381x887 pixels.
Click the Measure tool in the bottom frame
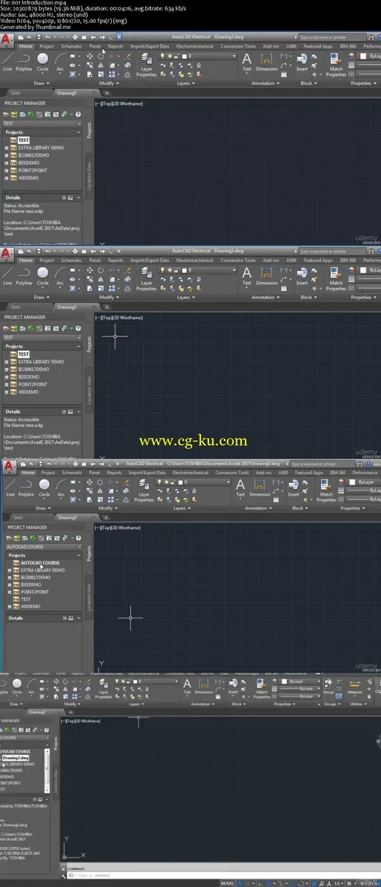[354, 686]
